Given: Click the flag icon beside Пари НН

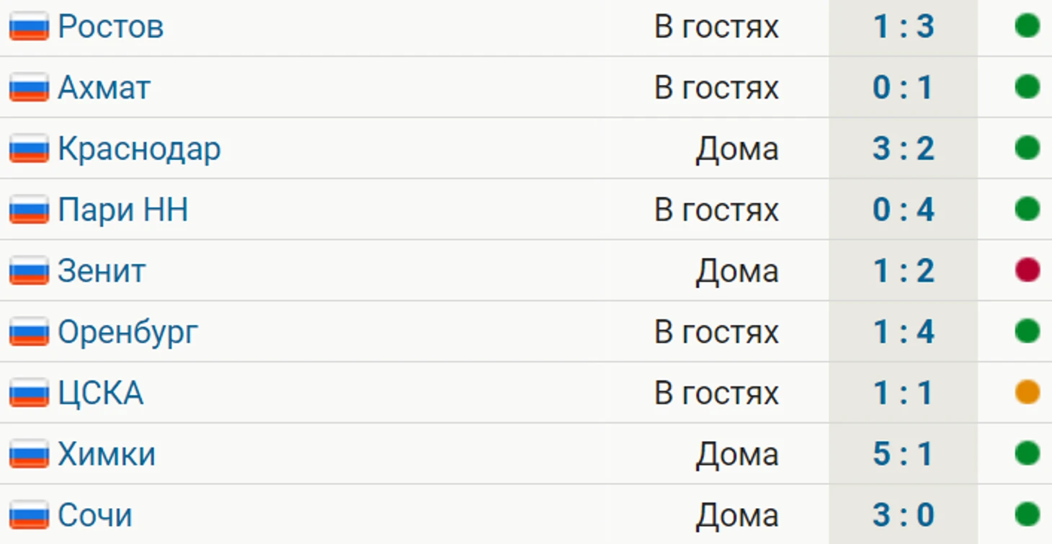Looking at the screenshot, I should click(x=29, y=210).
